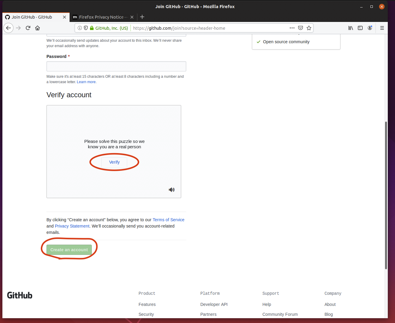Open Community Forum footer link
Screen dimensions: 395x323
[280, 314]
